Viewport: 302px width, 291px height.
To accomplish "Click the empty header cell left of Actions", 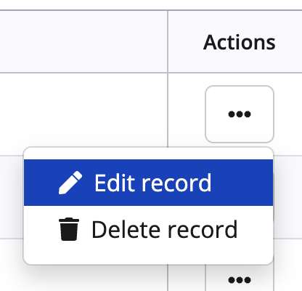I will pyautogui.click(x=83, y=41).
